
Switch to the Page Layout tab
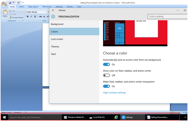pos(33,7)
